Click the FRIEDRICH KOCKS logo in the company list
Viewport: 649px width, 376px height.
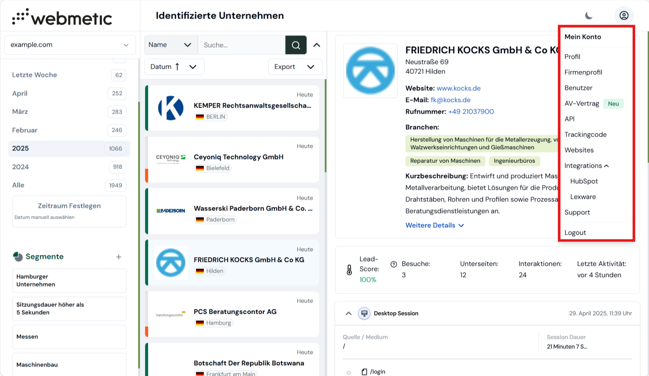pyautogui.click(x=171, y=262)
